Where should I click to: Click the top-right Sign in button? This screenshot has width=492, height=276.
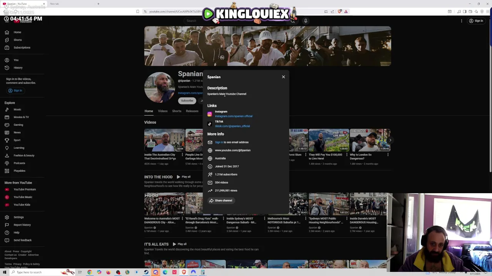(x=476, y=21)
